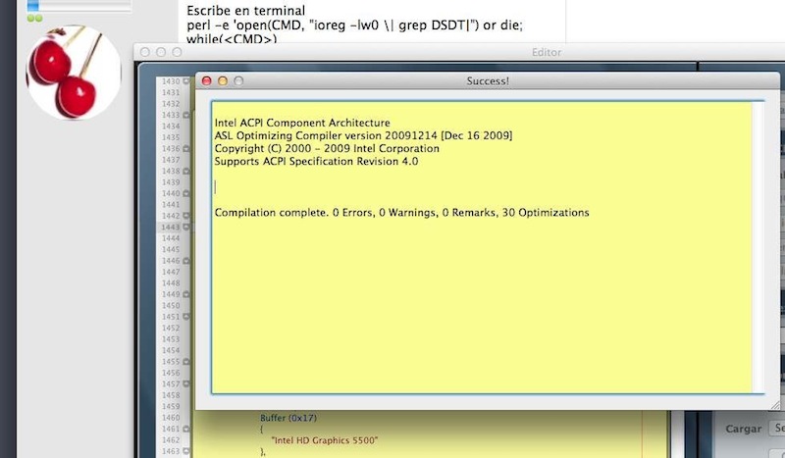Screen dimensions: 785x458
Task: Click the 'Intel ACPI Component Architecture' line
Action: [x=302, y=123]
